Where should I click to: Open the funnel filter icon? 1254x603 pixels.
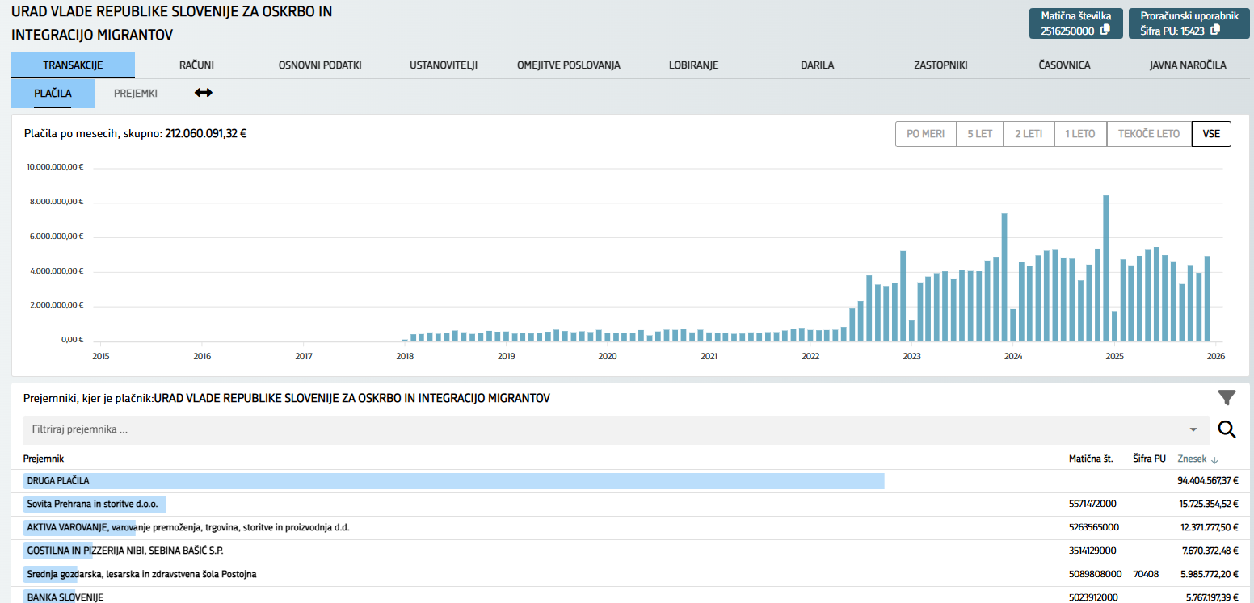pos(1227,397)
